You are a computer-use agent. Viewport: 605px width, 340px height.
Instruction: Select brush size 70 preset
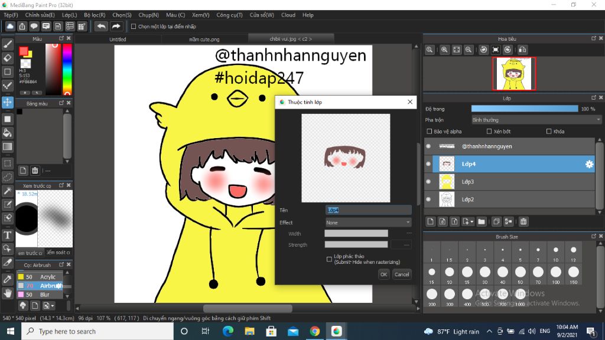(538, 275)
